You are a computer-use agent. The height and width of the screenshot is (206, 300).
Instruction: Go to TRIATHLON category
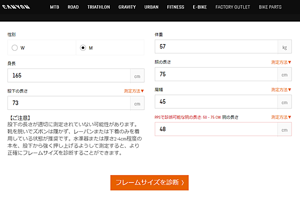pyautogui.click(x=98, y=8)
